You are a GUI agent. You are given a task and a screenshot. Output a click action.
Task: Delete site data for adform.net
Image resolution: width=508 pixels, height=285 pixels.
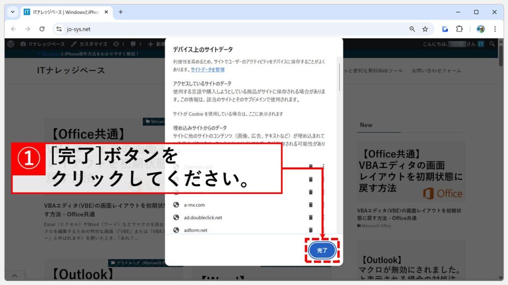click(x=311, y=230)
